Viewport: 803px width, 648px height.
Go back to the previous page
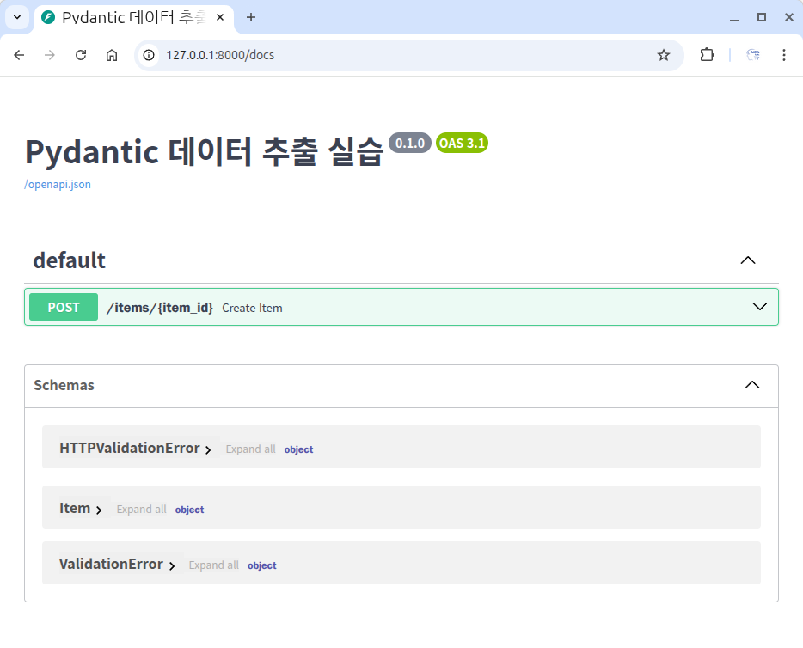tap(19, 55)
